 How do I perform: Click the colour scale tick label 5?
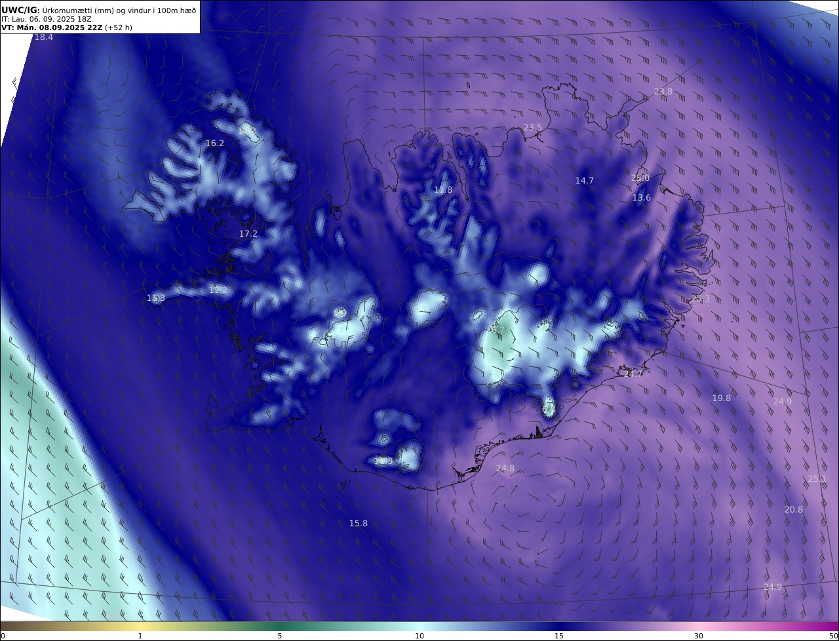[280, 636]
